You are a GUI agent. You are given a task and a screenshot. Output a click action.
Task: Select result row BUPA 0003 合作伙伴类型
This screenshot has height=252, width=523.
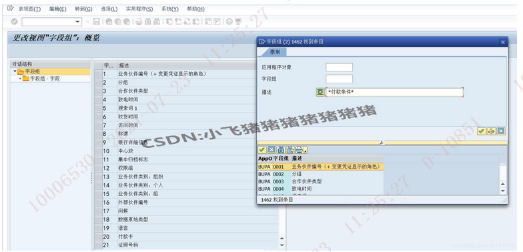click(320, 181)
